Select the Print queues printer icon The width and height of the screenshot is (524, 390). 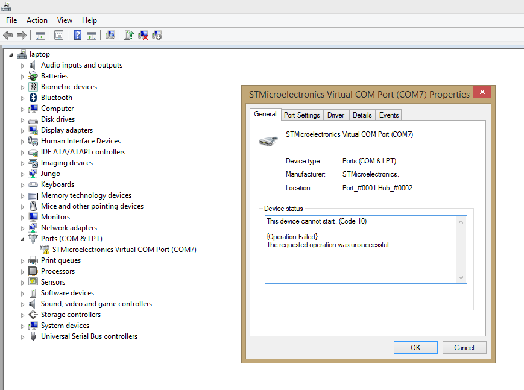[x=33, y=260]
